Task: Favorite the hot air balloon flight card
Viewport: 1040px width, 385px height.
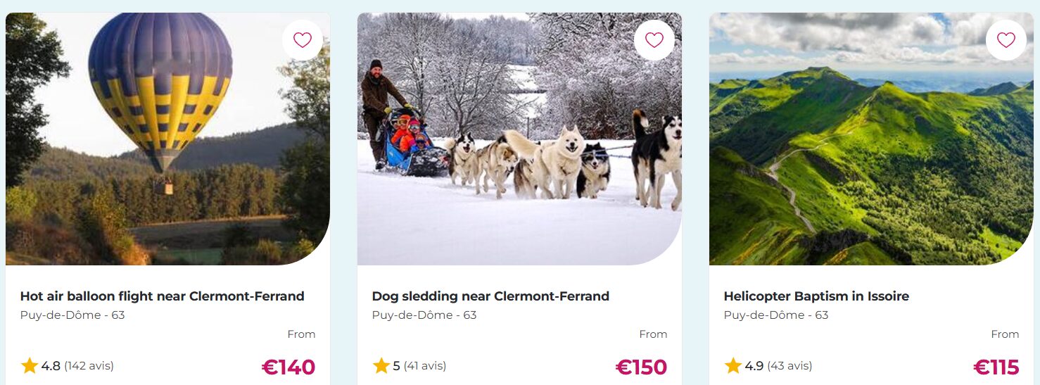Action: coord(303,40)
